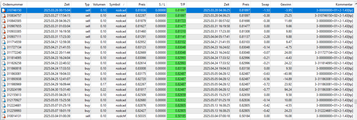
Task: Sort by the S / L column header
Action: (x=157, y=5)
